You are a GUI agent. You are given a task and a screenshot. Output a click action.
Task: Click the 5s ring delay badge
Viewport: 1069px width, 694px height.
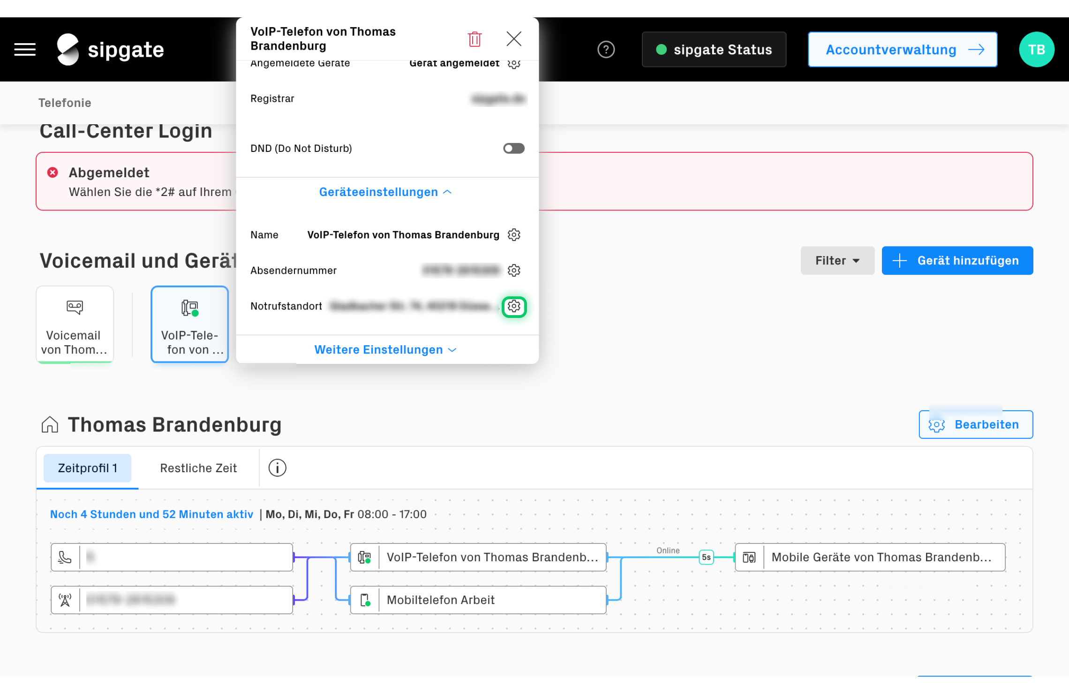[x=706, y=557]
